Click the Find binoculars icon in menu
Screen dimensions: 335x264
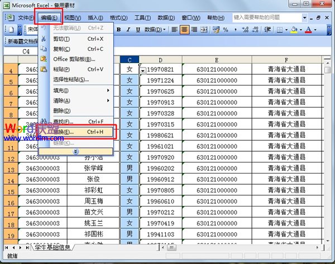click(44, 121)
